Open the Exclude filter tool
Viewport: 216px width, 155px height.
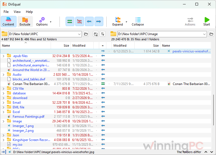click(x=25, y=21)
